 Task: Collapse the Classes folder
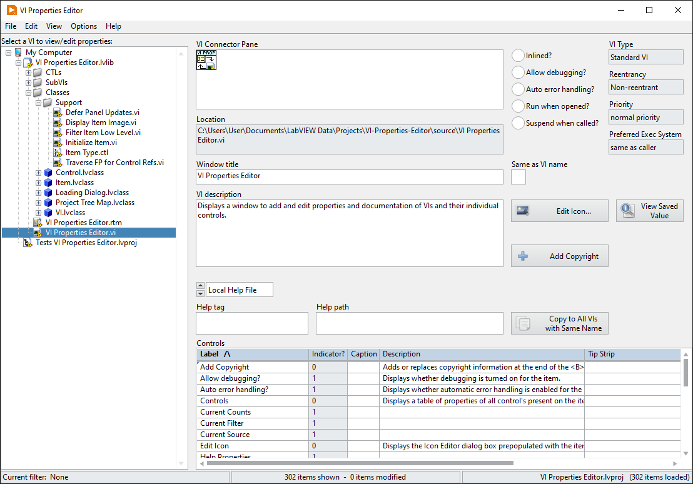(x=28, y=93)
